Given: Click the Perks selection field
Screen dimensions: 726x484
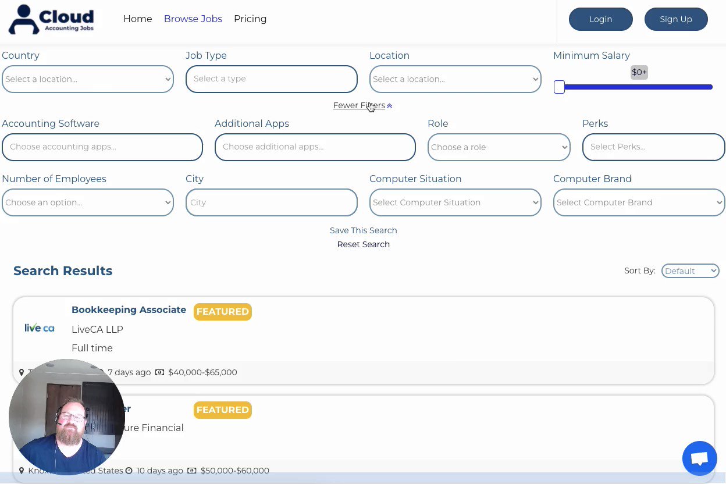Looking at the screenshot, I should point(654,147).
